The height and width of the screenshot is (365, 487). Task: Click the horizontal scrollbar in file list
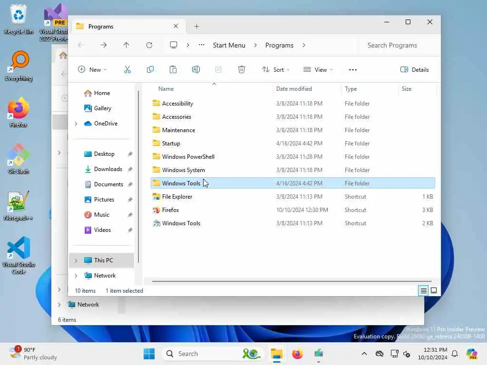pos(292,281)
